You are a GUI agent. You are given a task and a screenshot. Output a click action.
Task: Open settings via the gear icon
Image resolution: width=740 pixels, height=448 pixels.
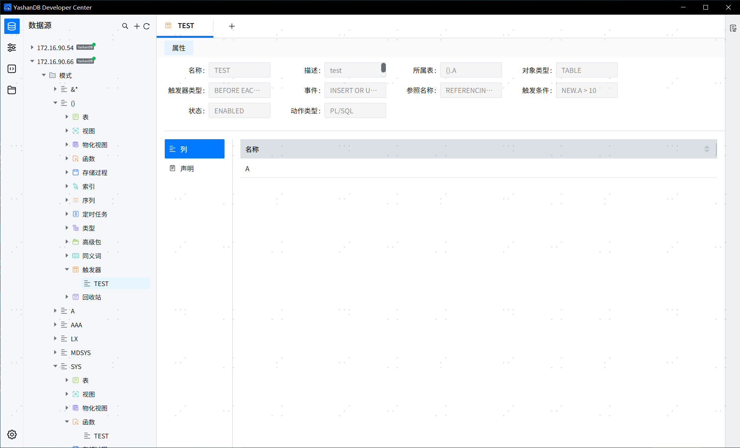click(12, 434)
